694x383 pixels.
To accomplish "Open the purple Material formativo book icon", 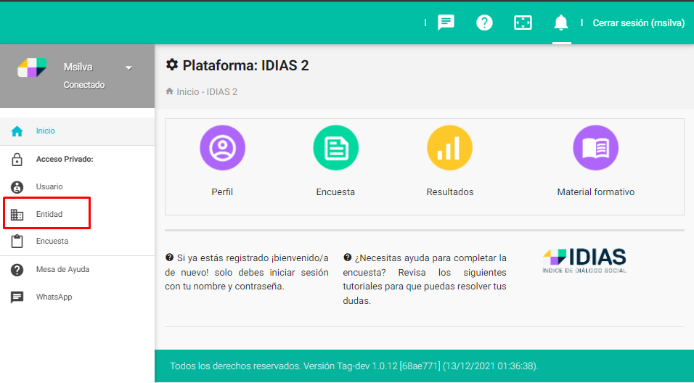I will (x=595, y=148).
